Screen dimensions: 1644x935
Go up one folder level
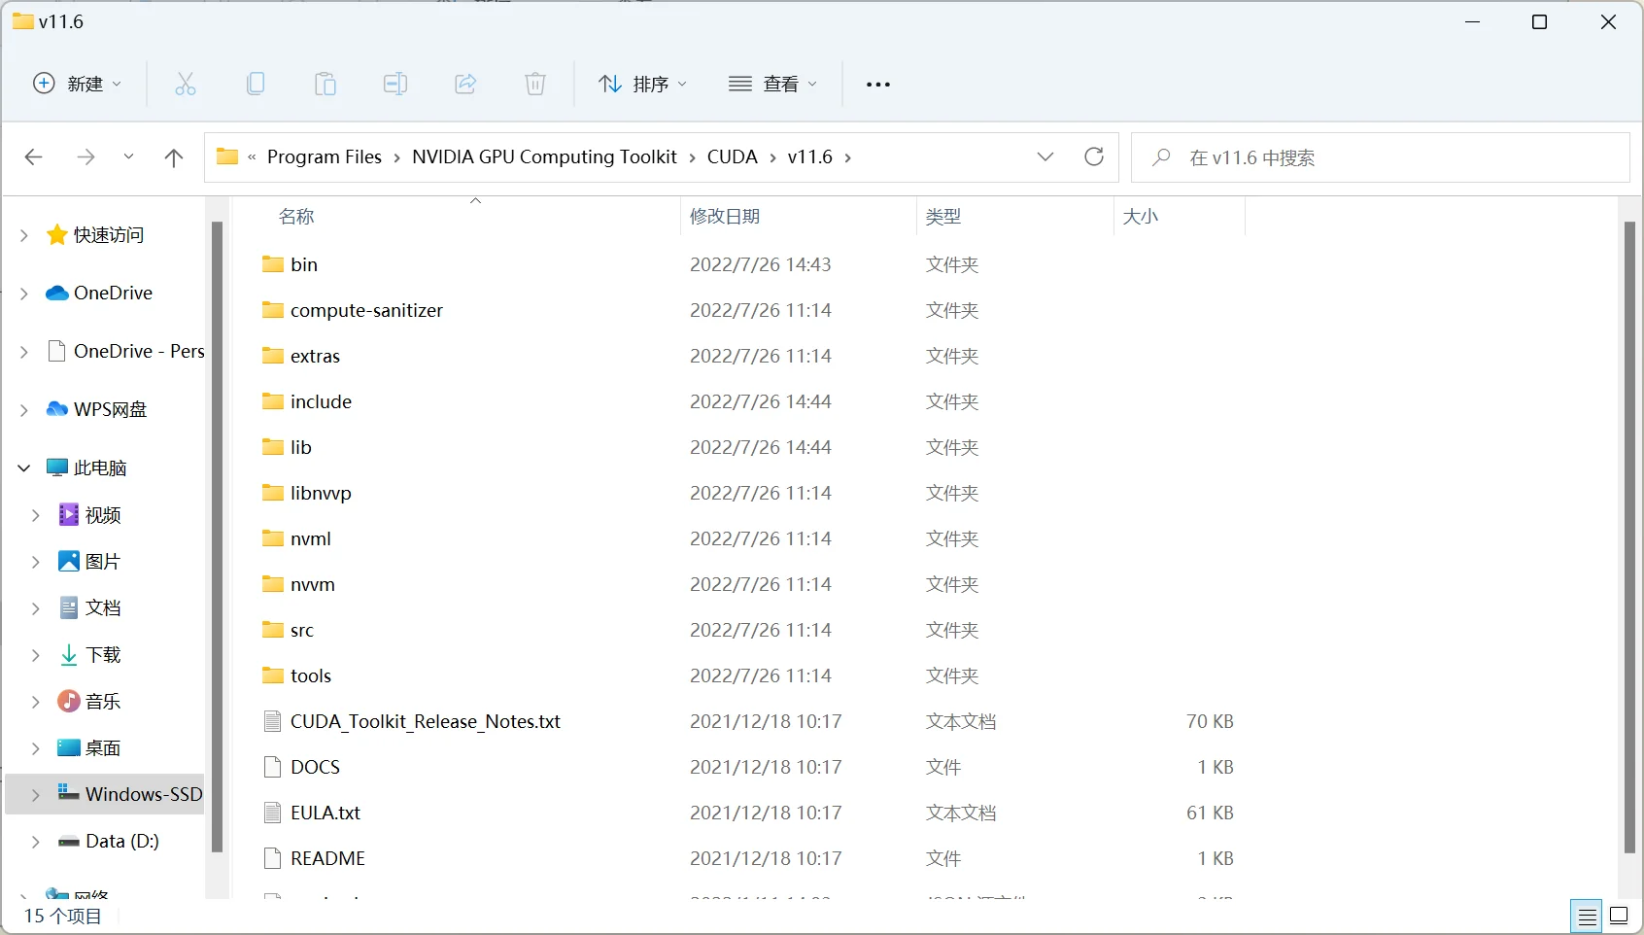pyautogui.click(x=174, y=157)
